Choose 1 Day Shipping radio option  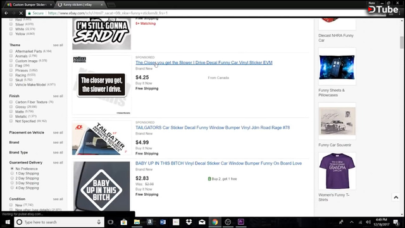pos(12,173)
